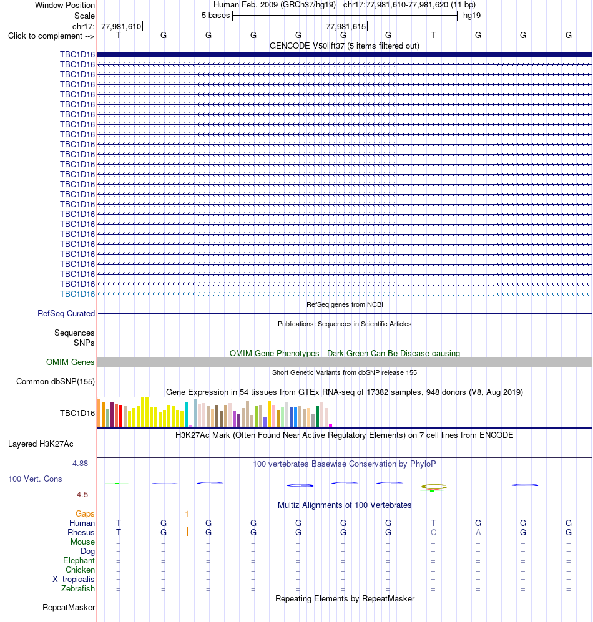
Task: Open the GENCODE V50lift37 track title
Action: [345, 46]
